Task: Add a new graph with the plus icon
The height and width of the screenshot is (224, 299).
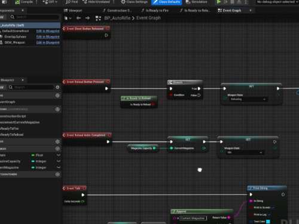Action: 57,96
